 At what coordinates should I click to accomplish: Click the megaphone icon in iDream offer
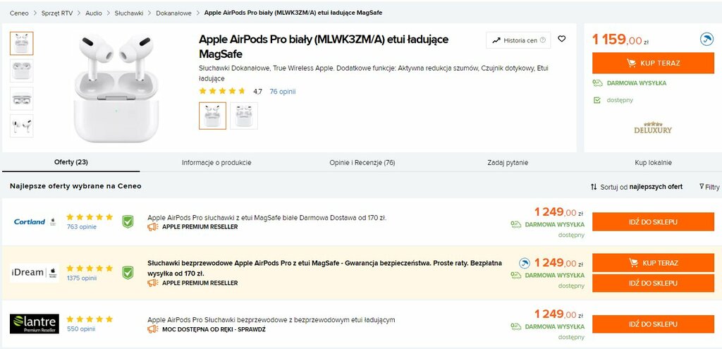tap(152, 283)
